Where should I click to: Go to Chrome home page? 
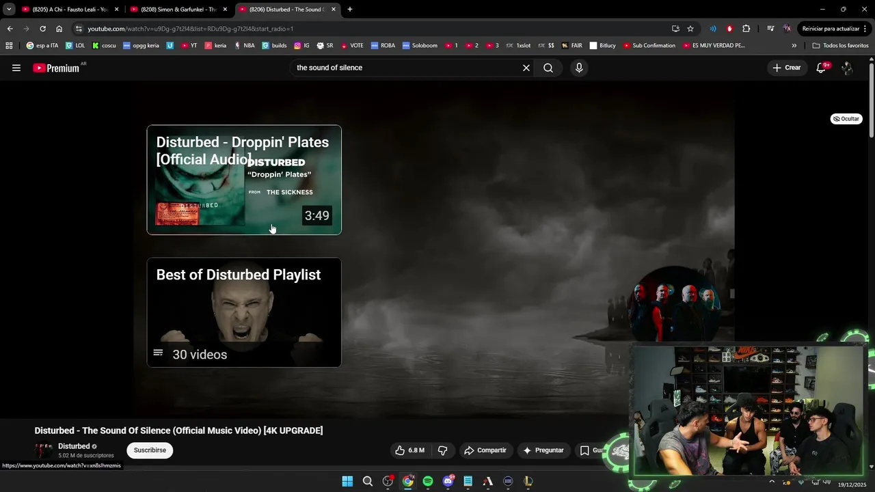(59, 29)
